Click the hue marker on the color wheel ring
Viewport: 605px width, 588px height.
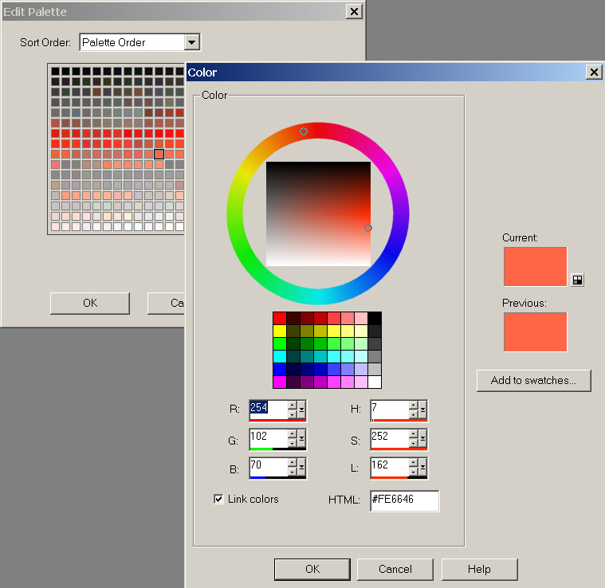(x=304, y=131)
